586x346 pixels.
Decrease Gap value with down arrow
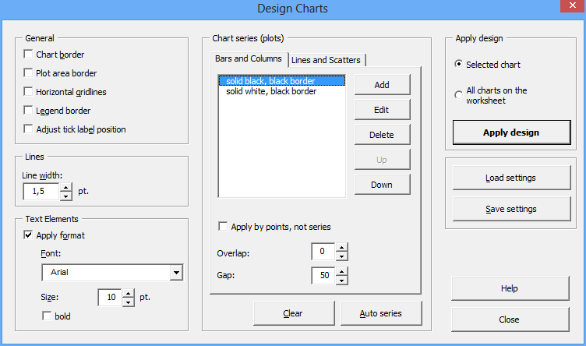(341, 281)
